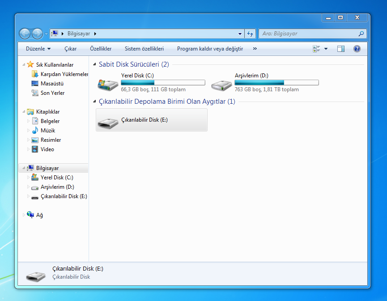Click the Ara: Bilgisayar search field
The width and height of the screenshot is (387, 301).
[309, 34]
